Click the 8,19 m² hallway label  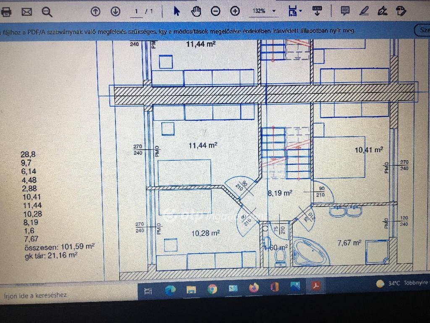[280, 193]
